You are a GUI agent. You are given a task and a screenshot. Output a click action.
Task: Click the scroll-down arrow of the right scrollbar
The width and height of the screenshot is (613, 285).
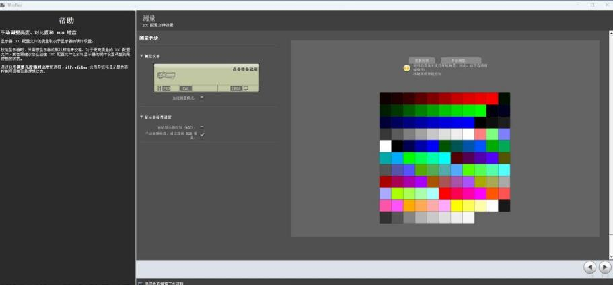(611, 257)
